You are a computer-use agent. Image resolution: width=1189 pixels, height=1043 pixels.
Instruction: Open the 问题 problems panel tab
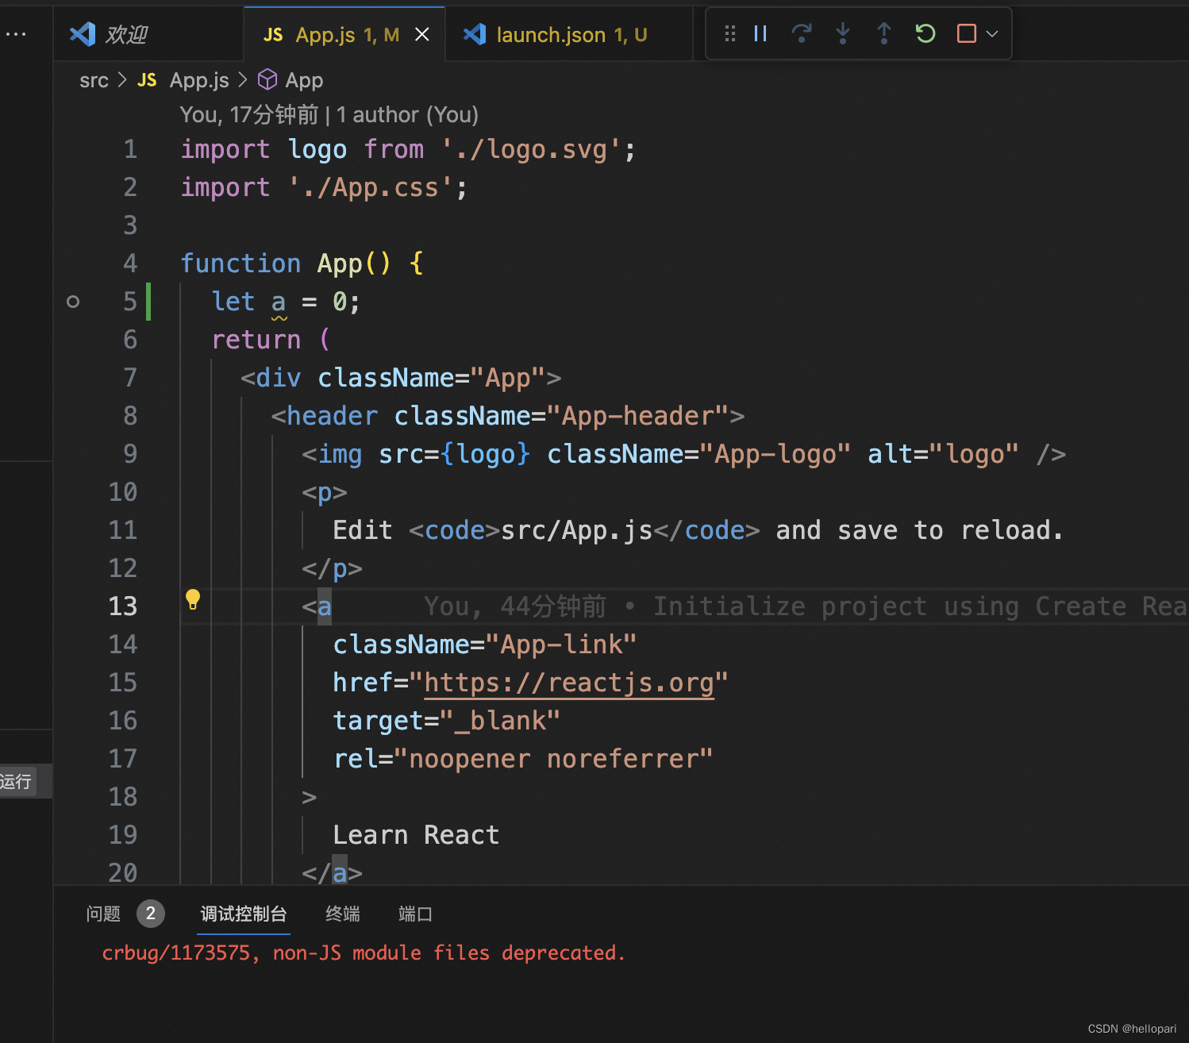[x=103, y=914]
